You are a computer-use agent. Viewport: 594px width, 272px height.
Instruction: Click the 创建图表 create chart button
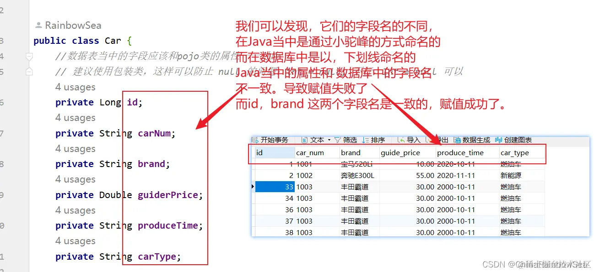click(513, 140)
